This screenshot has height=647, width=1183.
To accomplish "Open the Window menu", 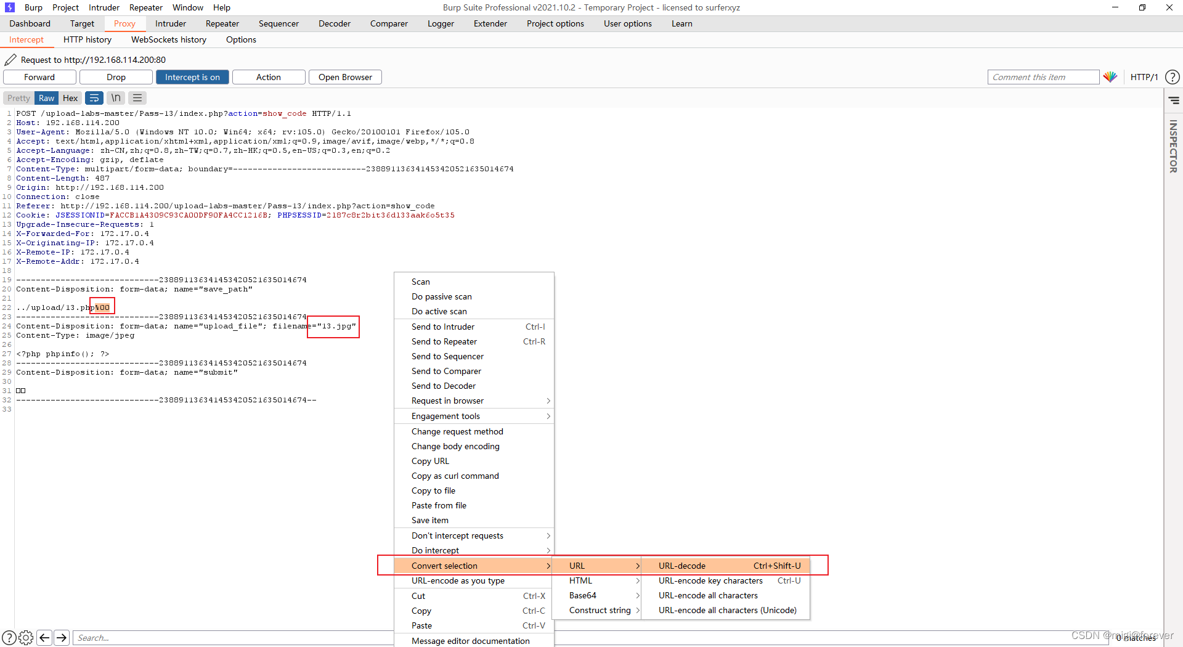I will (x=188, y=7).
